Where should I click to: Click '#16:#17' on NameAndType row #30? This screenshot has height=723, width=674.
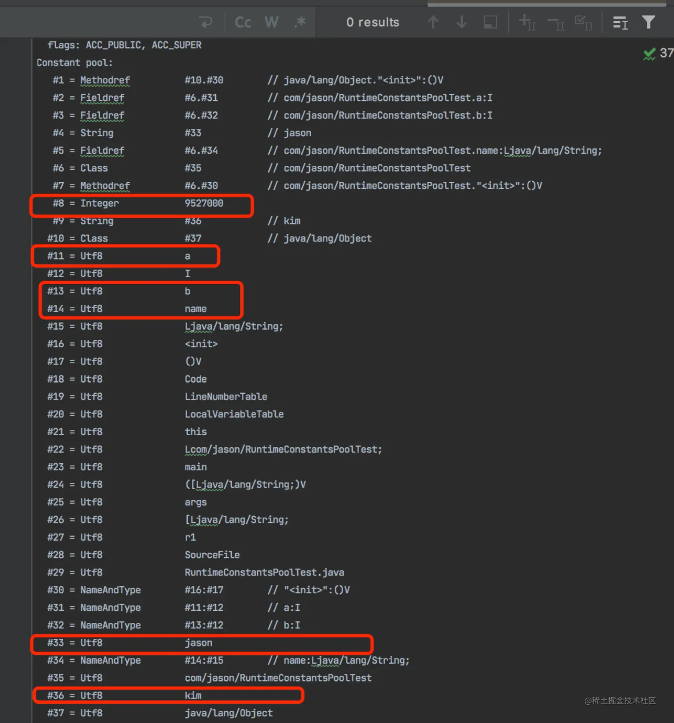point(204,590)
